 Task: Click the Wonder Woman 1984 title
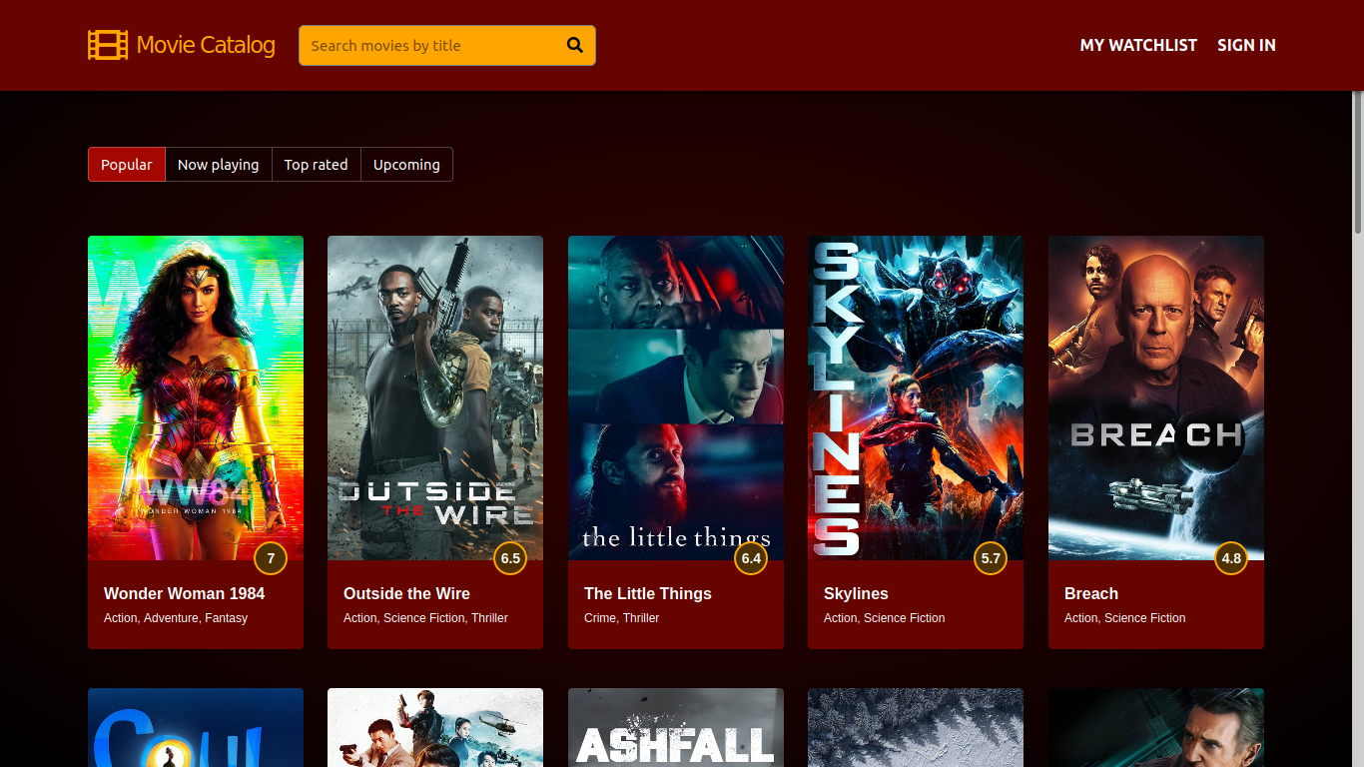(x=184, y=593)
